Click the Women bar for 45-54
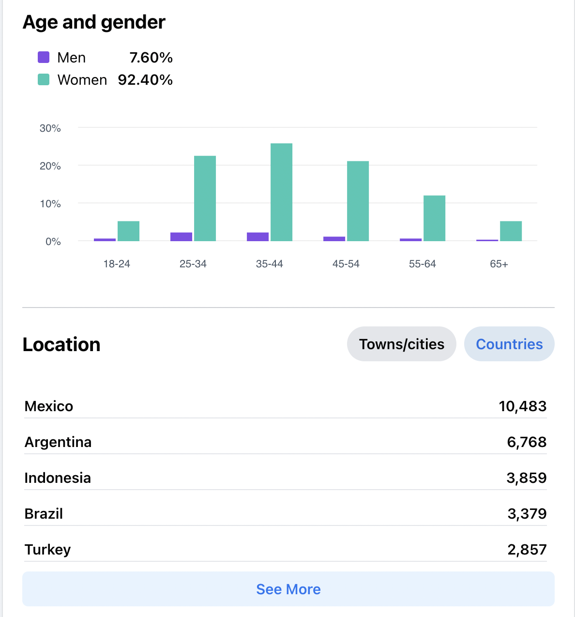Viewport: 575px width, 617px height. tap(358, 201)
